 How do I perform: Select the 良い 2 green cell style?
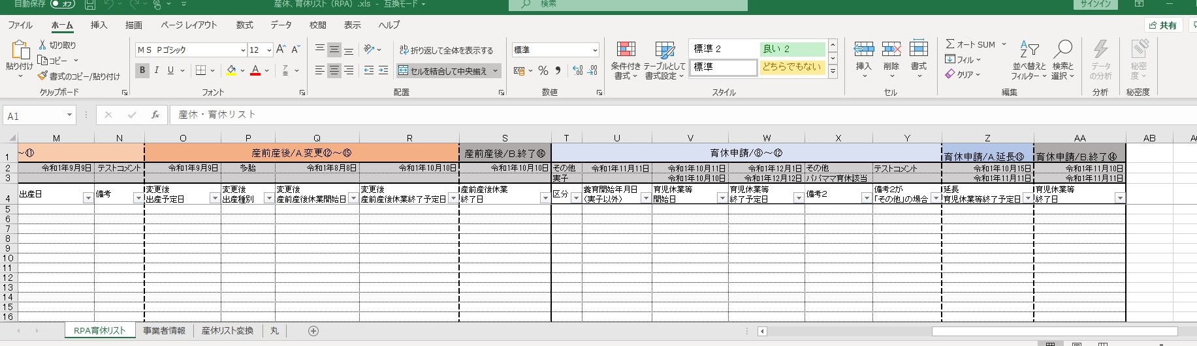point(791,49)
